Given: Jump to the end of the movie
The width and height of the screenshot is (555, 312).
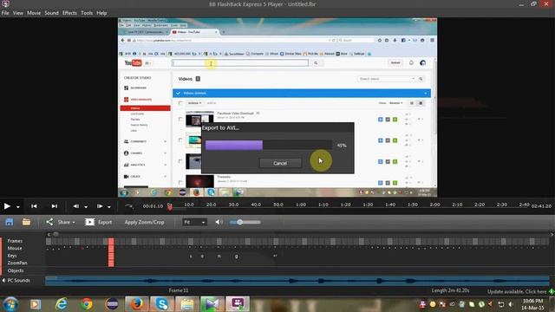Looking at the screenshot, I should tap(54, 206).
